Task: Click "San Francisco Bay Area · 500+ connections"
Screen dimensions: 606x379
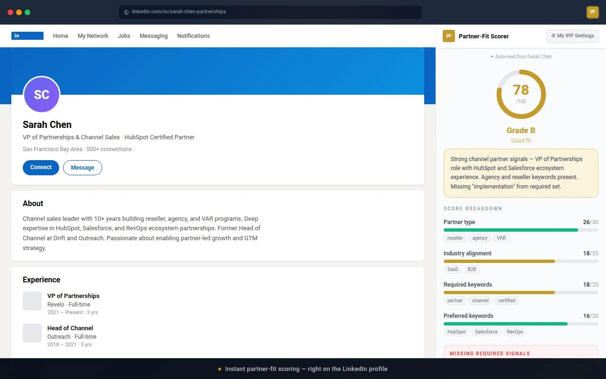Action: [77, 149]
